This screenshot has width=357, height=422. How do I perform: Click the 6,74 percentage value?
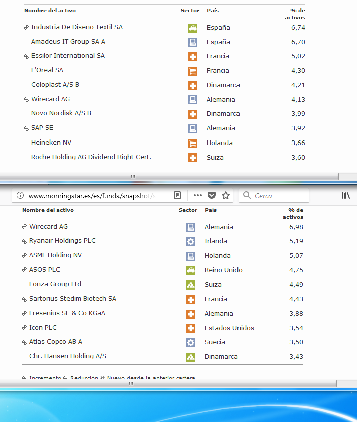[x=298, y=28]
